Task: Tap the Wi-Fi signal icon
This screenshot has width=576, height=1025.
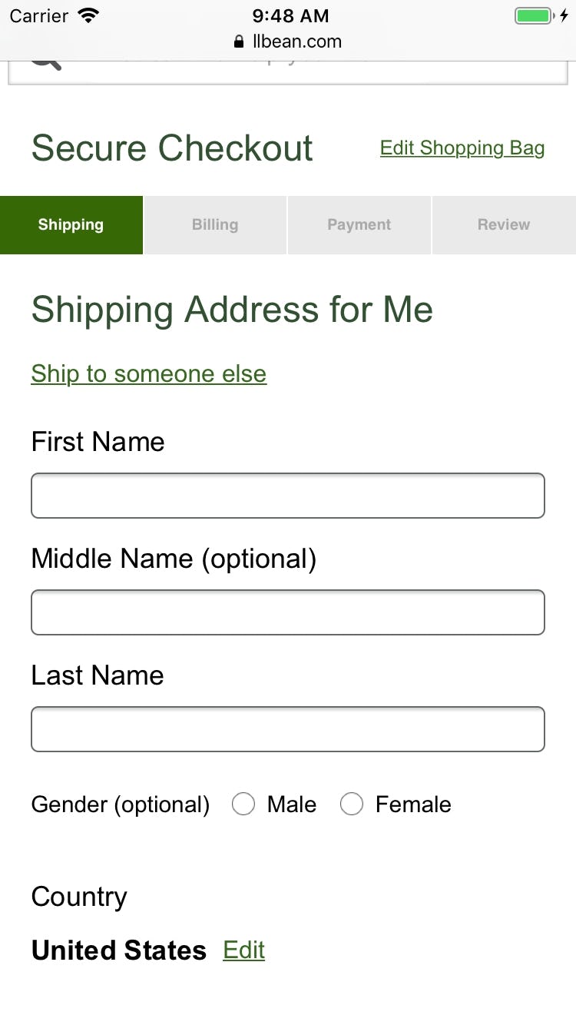Action: (88, 13)
